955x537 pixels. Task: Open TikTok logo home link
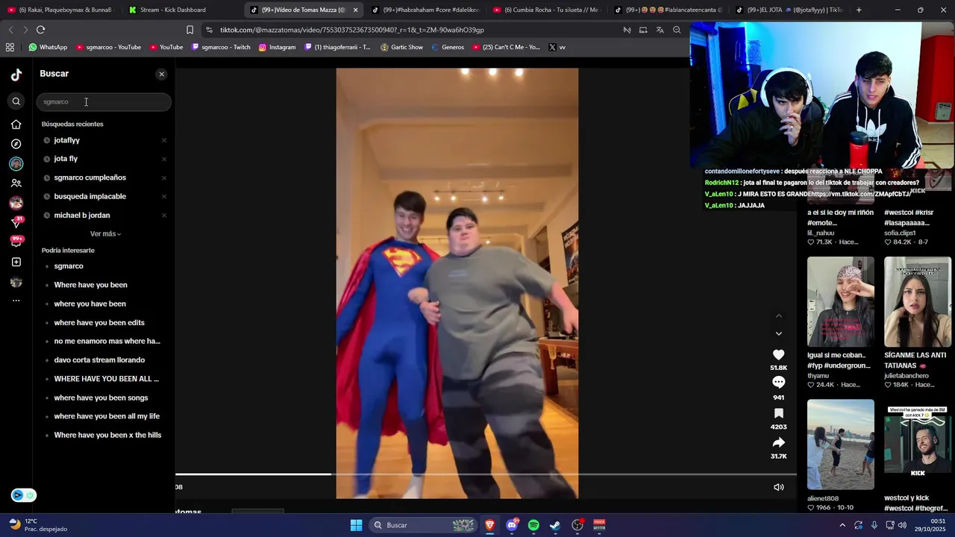coord(16,75)
